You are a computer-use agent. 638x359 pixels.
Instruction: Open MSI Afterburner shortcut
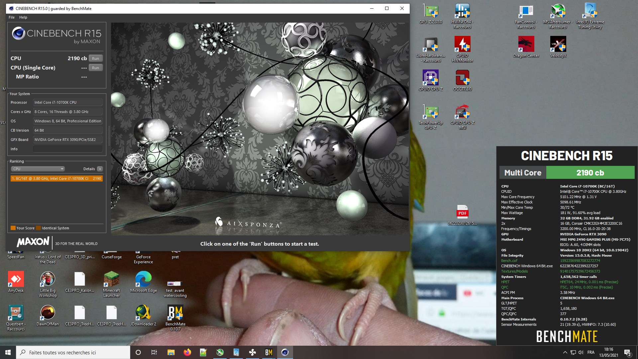(558, 16)
